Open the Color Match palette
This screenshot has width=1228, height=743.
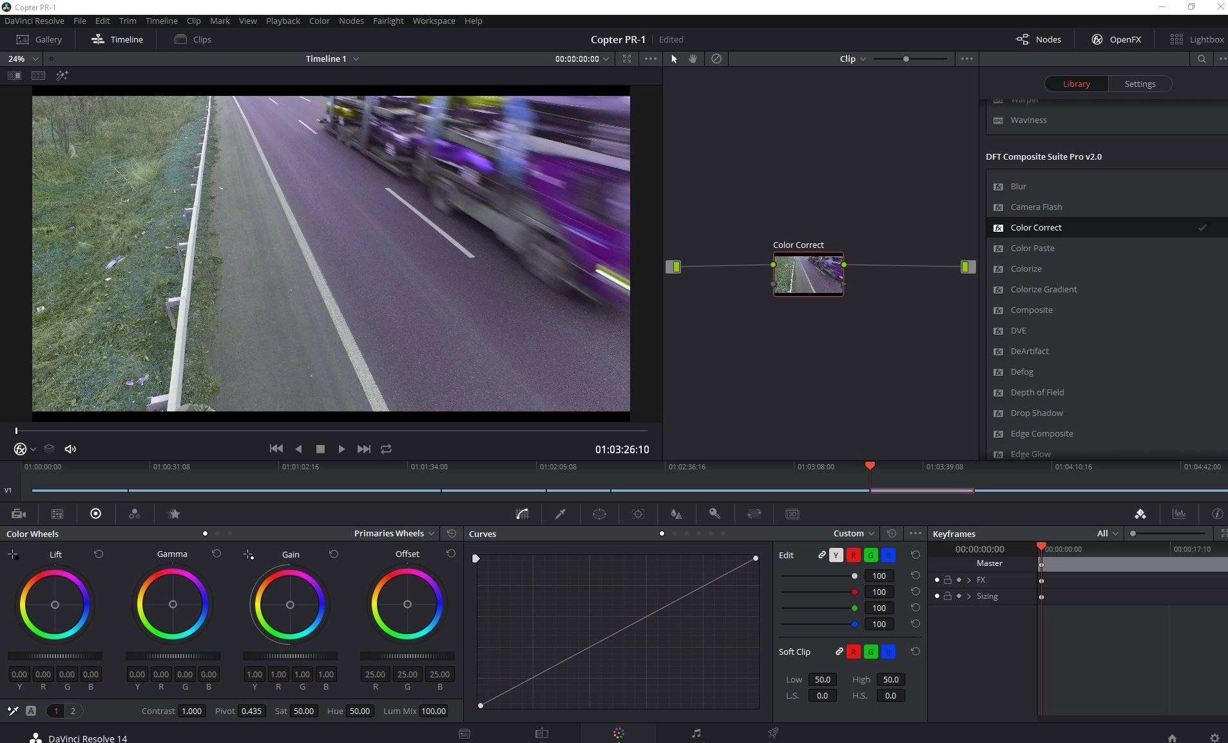pos(57,514)
